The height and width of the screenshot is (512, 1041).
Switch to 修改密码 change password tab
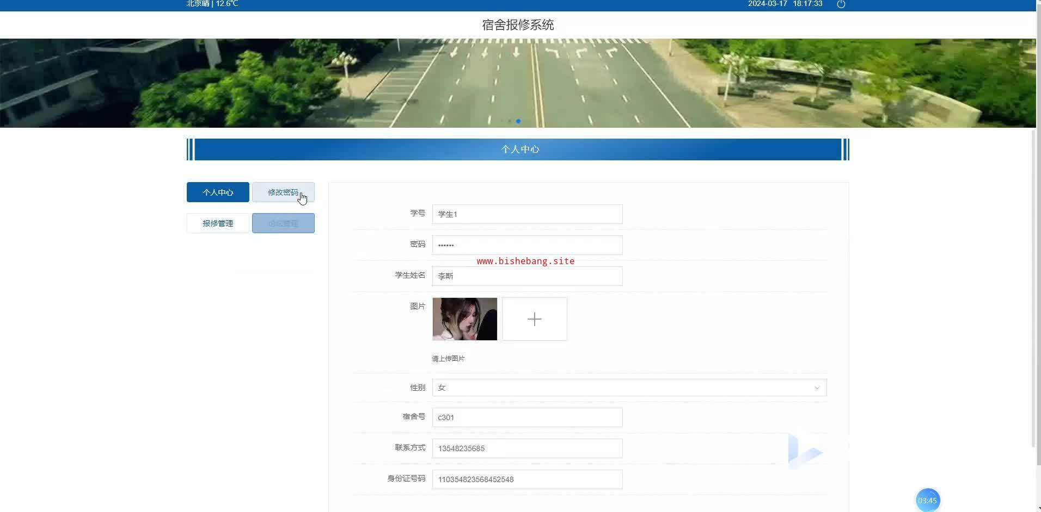tap(283, 192)
